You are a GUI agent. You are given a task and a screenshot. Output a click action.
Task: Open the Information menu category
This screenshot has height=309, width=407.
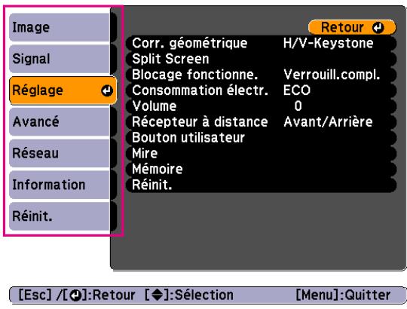(x=63, y=185)
